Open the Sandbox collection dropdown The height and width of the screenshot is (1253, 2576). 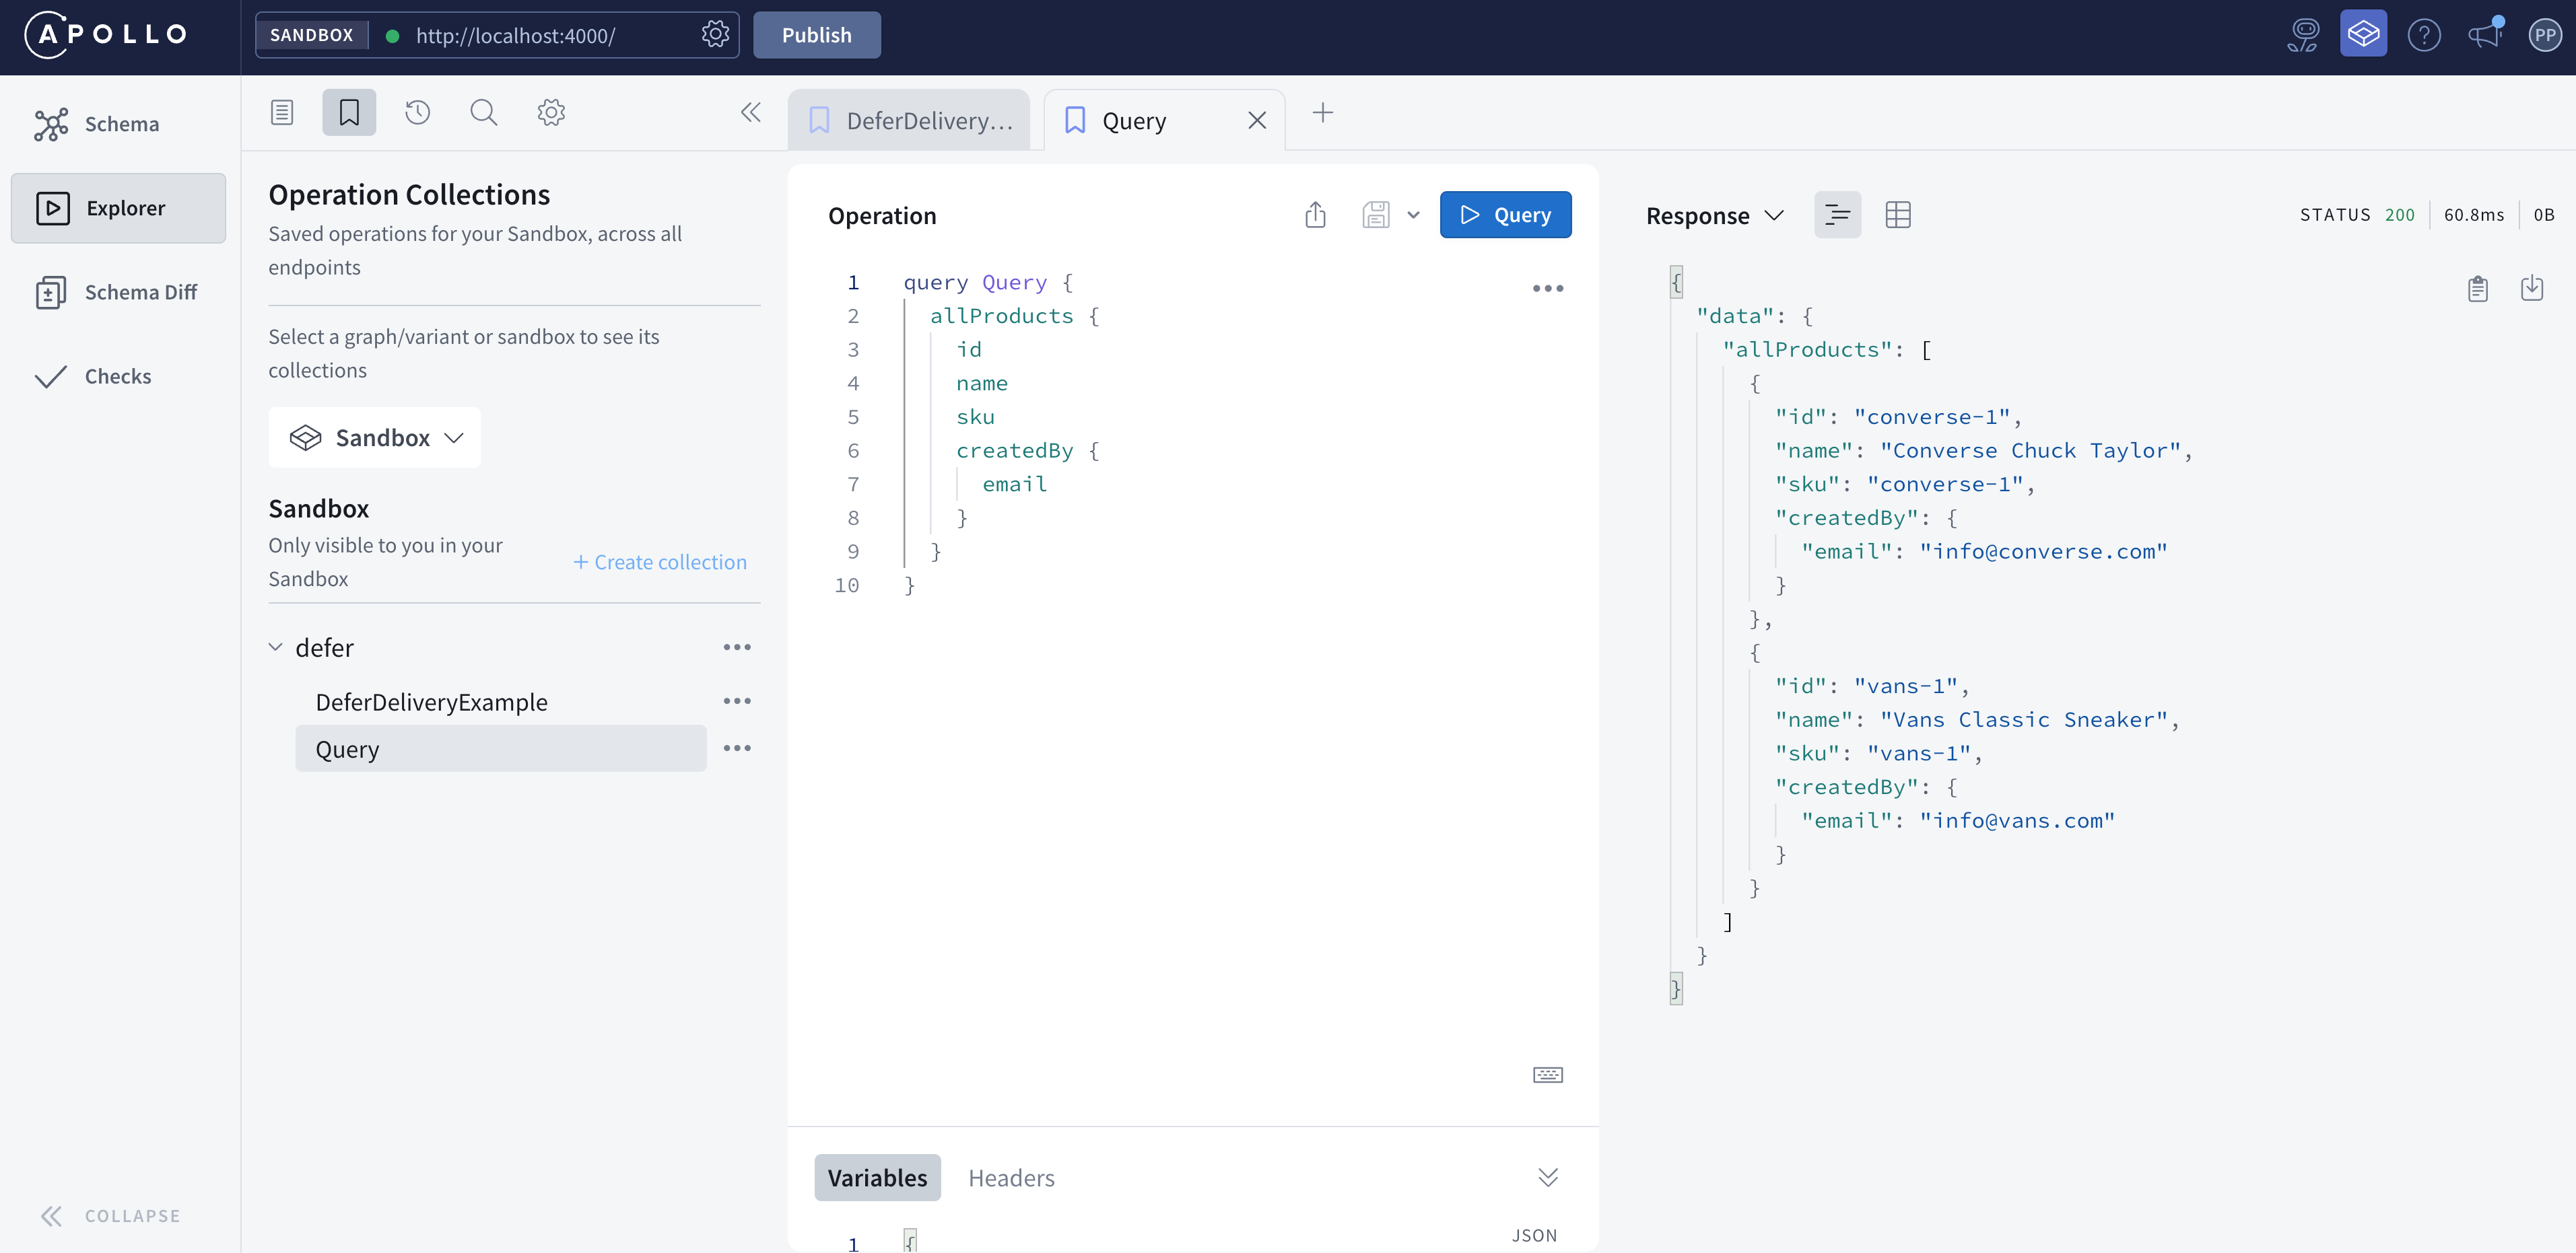pos(375,437)
